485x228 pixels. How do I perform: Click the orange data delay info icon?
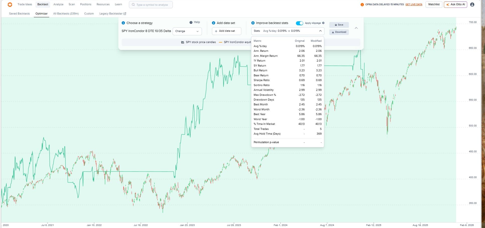pos(362,5)
